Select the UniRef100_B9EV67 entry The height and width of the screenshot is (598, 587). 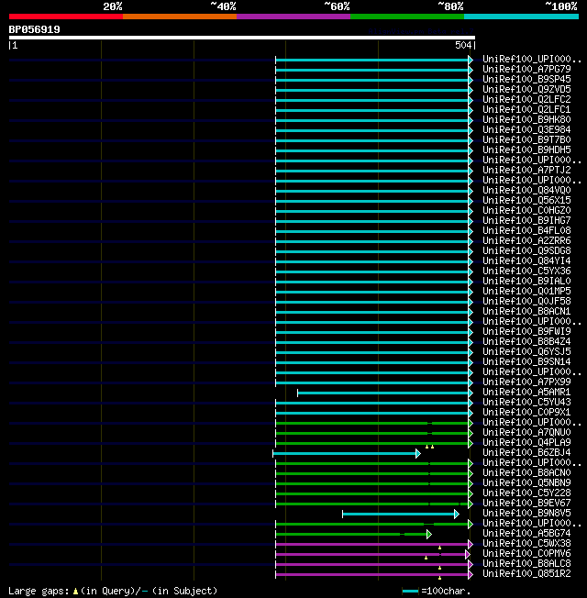click(526, 504)
